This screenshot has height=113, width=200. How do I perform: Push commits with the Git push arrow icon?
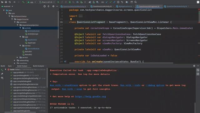(114, 2)
